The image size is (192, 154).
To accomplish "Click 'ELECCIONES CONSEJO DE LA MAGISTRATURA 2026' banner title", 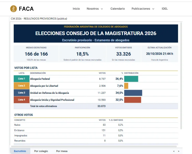I will click(96, 33).
